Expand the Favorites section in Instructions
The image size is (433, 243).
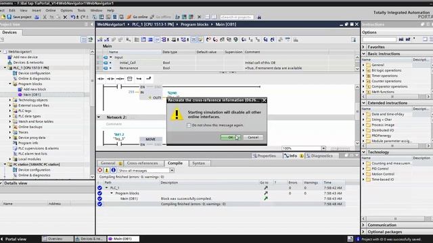click(x=364, y=47)
